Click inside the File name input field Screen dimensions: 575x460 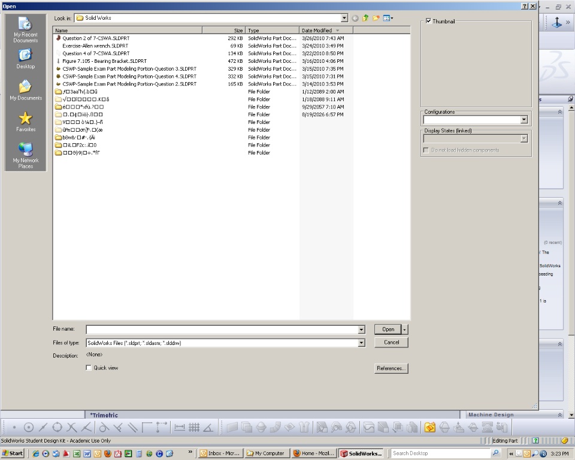pos(222,329)
